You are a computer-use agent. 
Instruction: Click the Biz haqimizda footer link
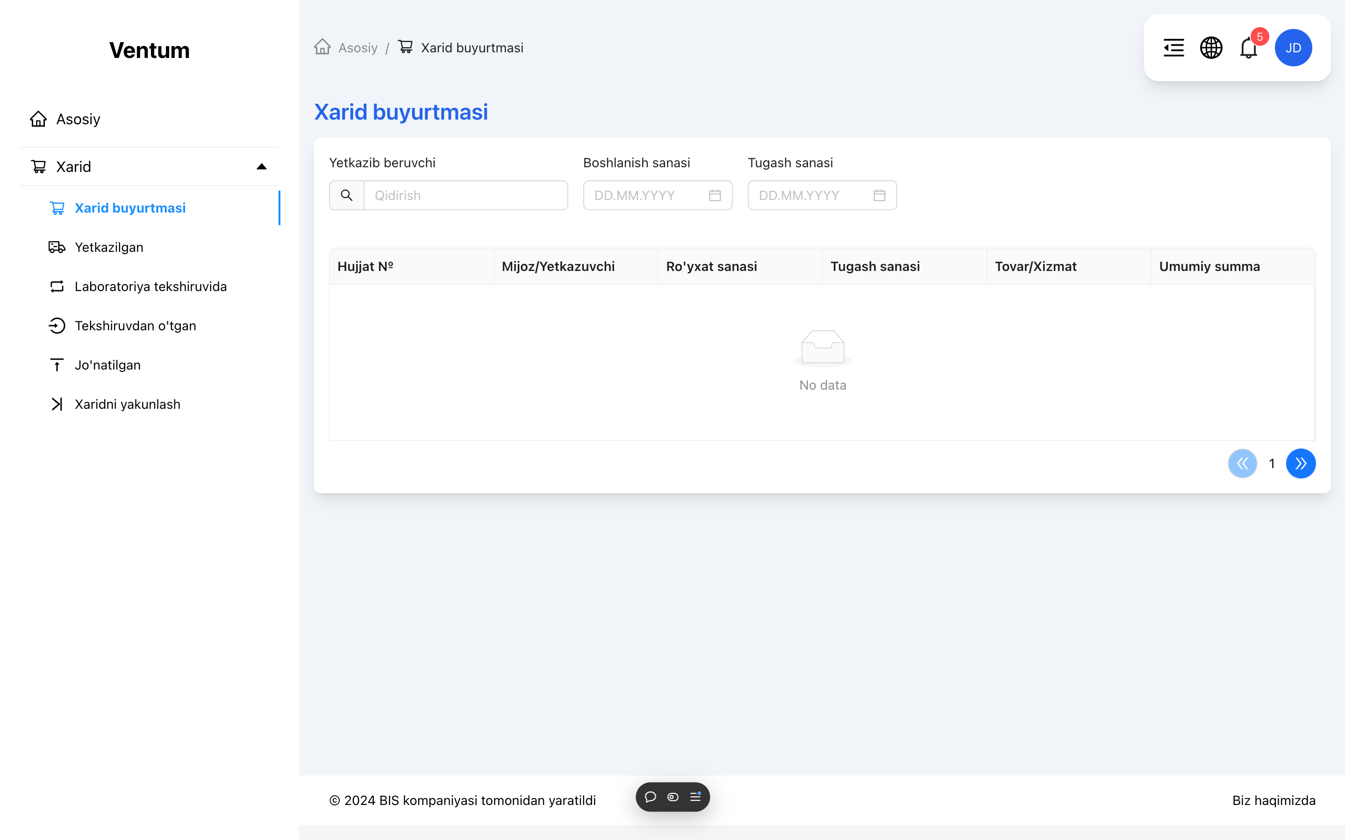coord(1273,800)
